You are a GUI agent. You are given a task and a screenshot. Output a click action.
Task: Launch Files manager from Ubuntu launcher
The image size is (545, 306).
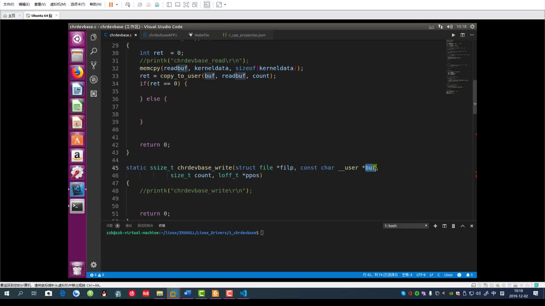coord(77,56)
